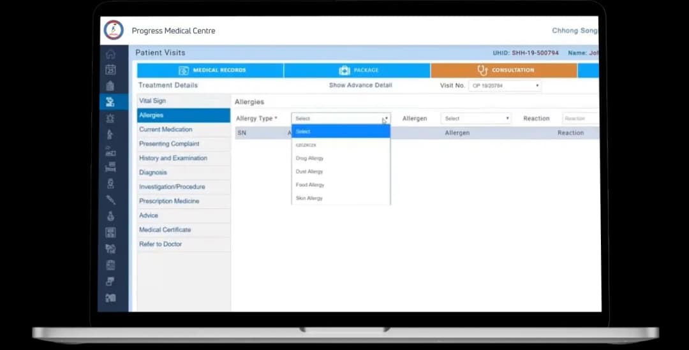
Task: Click the Reaction input field
Action: pyautogui.click(x=580, y=119)
